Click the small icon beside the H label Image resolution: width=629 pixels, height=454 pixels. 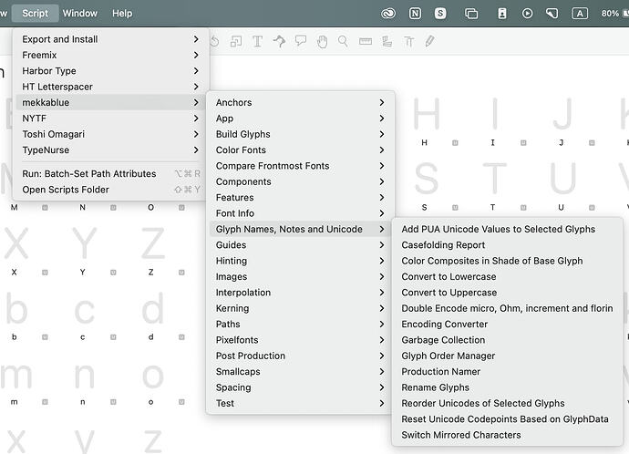[455, 143]
